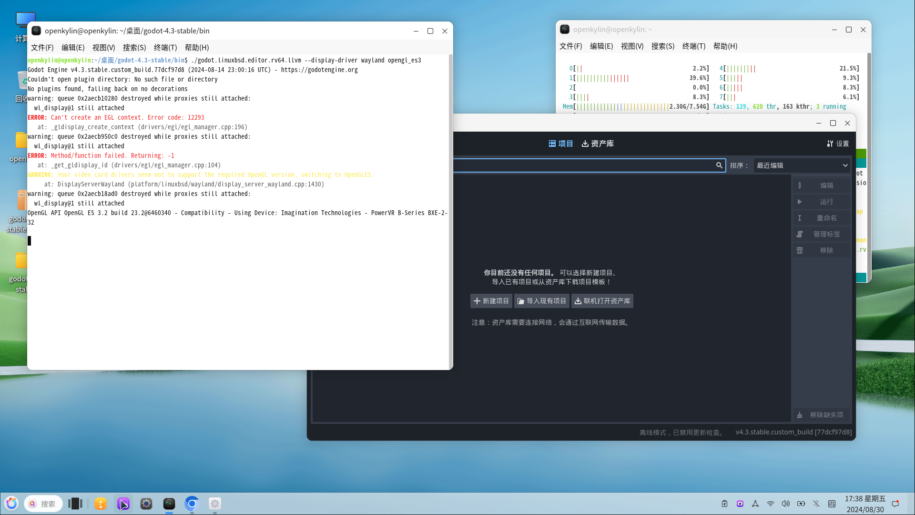Viewport: 915px width, 515px height.
Task: Open the volume speaker tray icon
Action: click(x=786, y=504)
